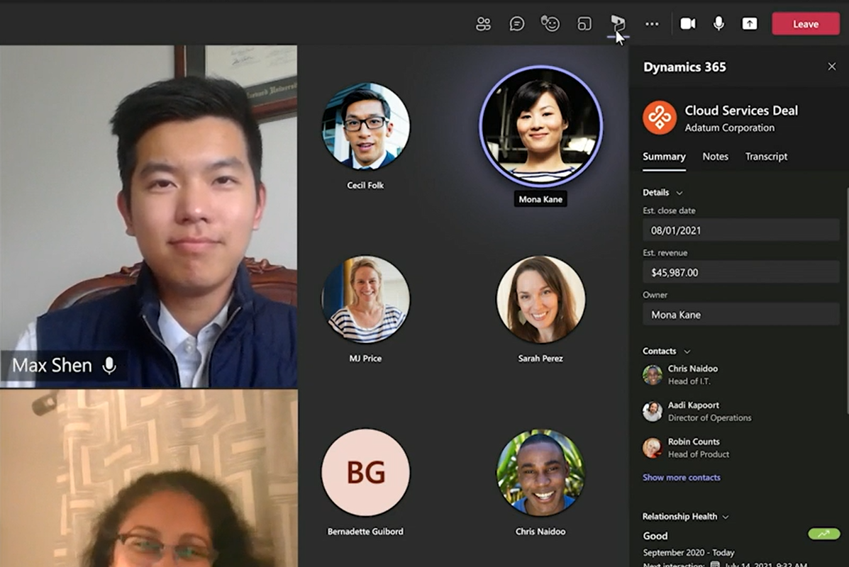Click the Est. revenue field
849x567 pixels.
tap(740, 273)
